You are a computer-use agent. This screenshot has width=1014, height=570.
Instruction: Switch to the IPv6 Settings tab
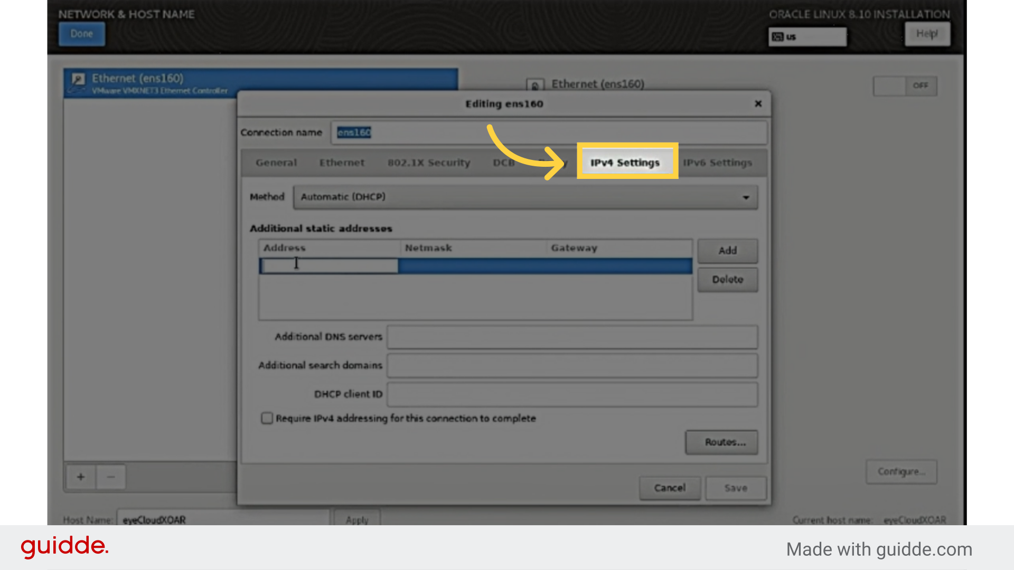[717, 163]
